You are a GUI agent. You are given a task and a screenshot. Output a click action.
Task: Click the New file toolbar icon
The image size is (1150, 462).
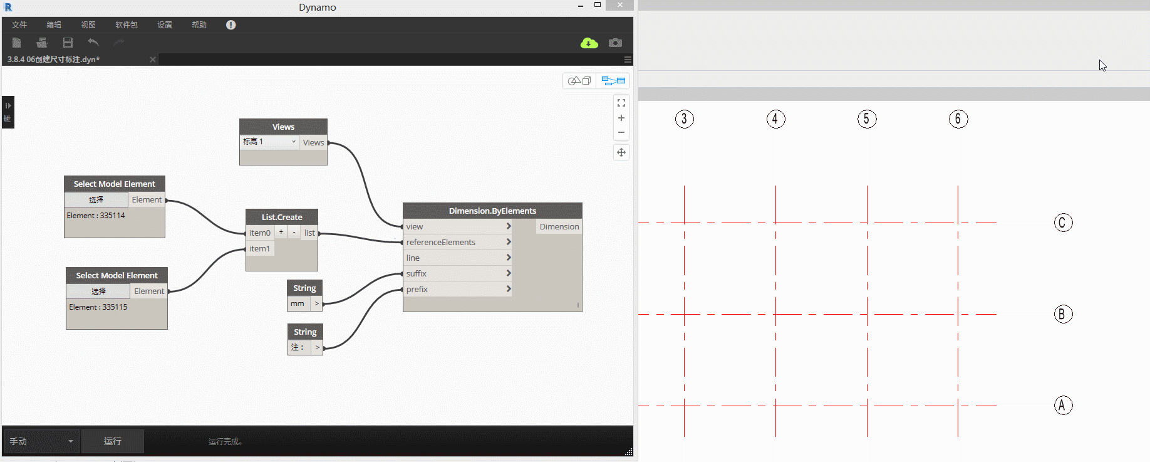[17, 43]
